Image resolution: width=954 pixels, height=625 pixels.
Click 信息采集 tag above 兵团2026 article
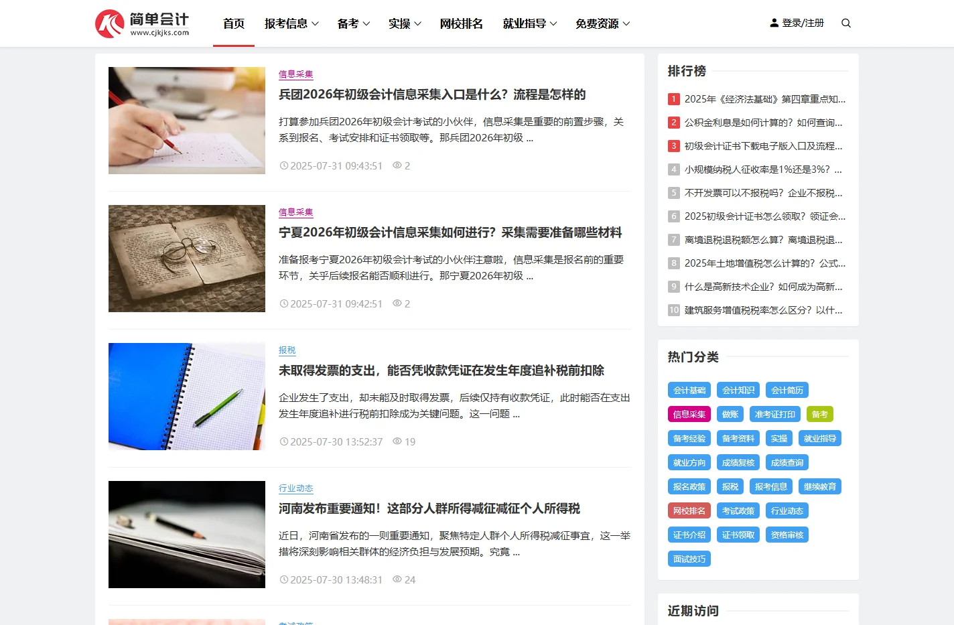point(296,74)
